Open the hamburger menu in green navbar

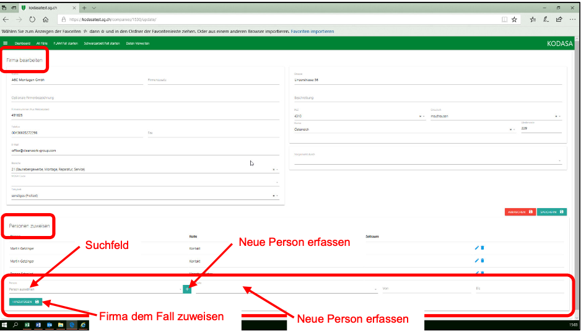coord(6,43)
